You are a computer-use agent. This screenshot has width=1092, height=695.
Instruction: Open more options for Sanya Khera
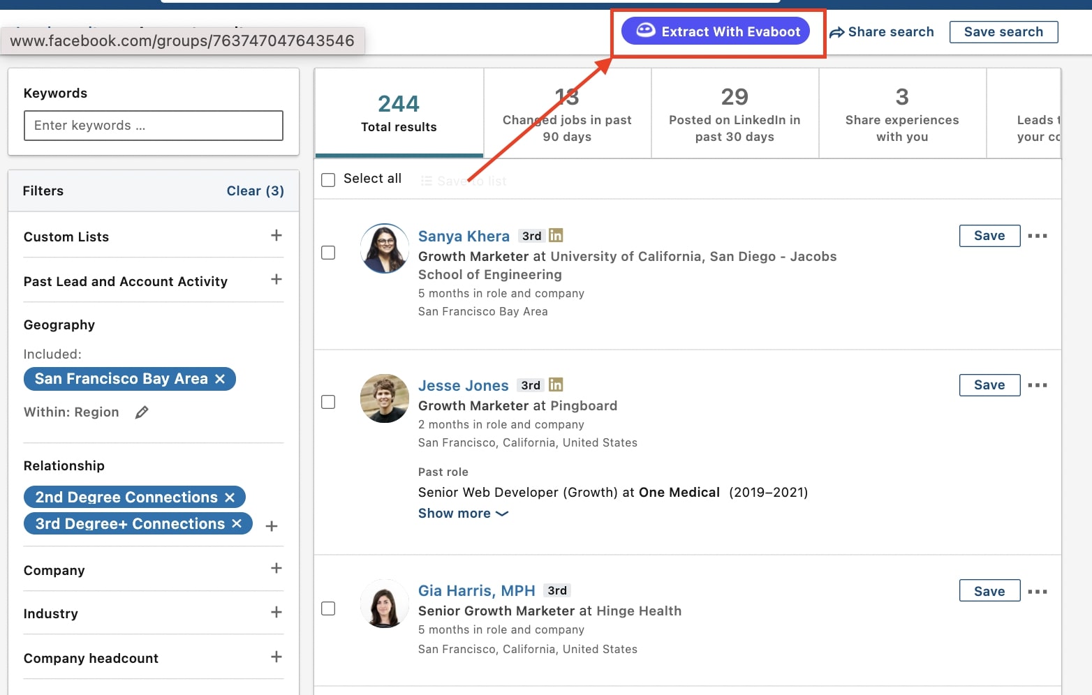point(1038,236)
